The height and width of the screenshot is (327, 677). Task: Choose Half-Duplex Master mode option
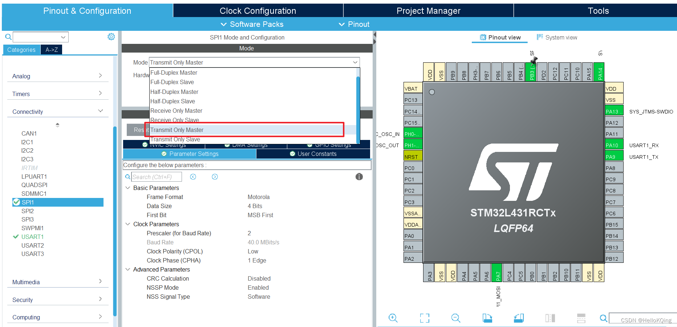click(253, 92)
